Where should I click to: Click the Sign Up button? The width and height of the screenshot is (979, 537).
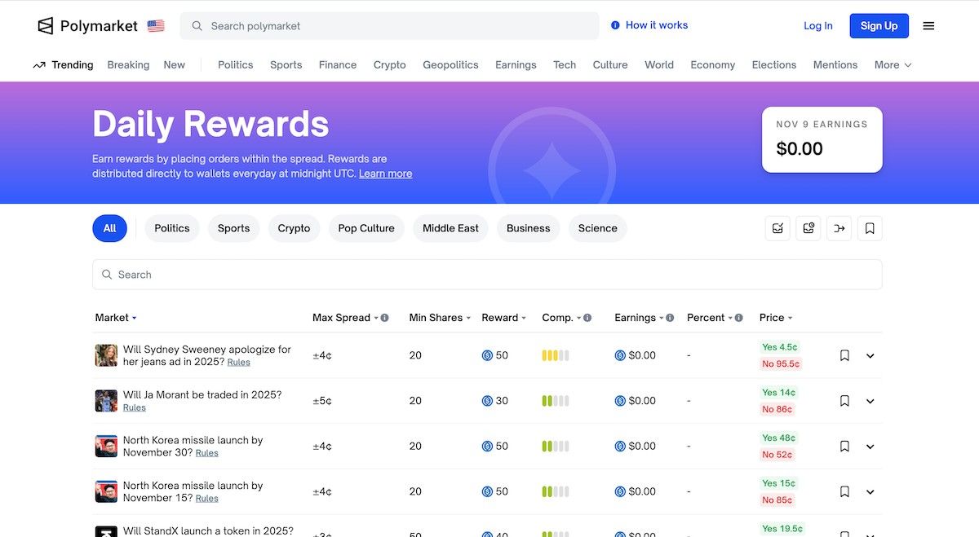coord(878,26)
